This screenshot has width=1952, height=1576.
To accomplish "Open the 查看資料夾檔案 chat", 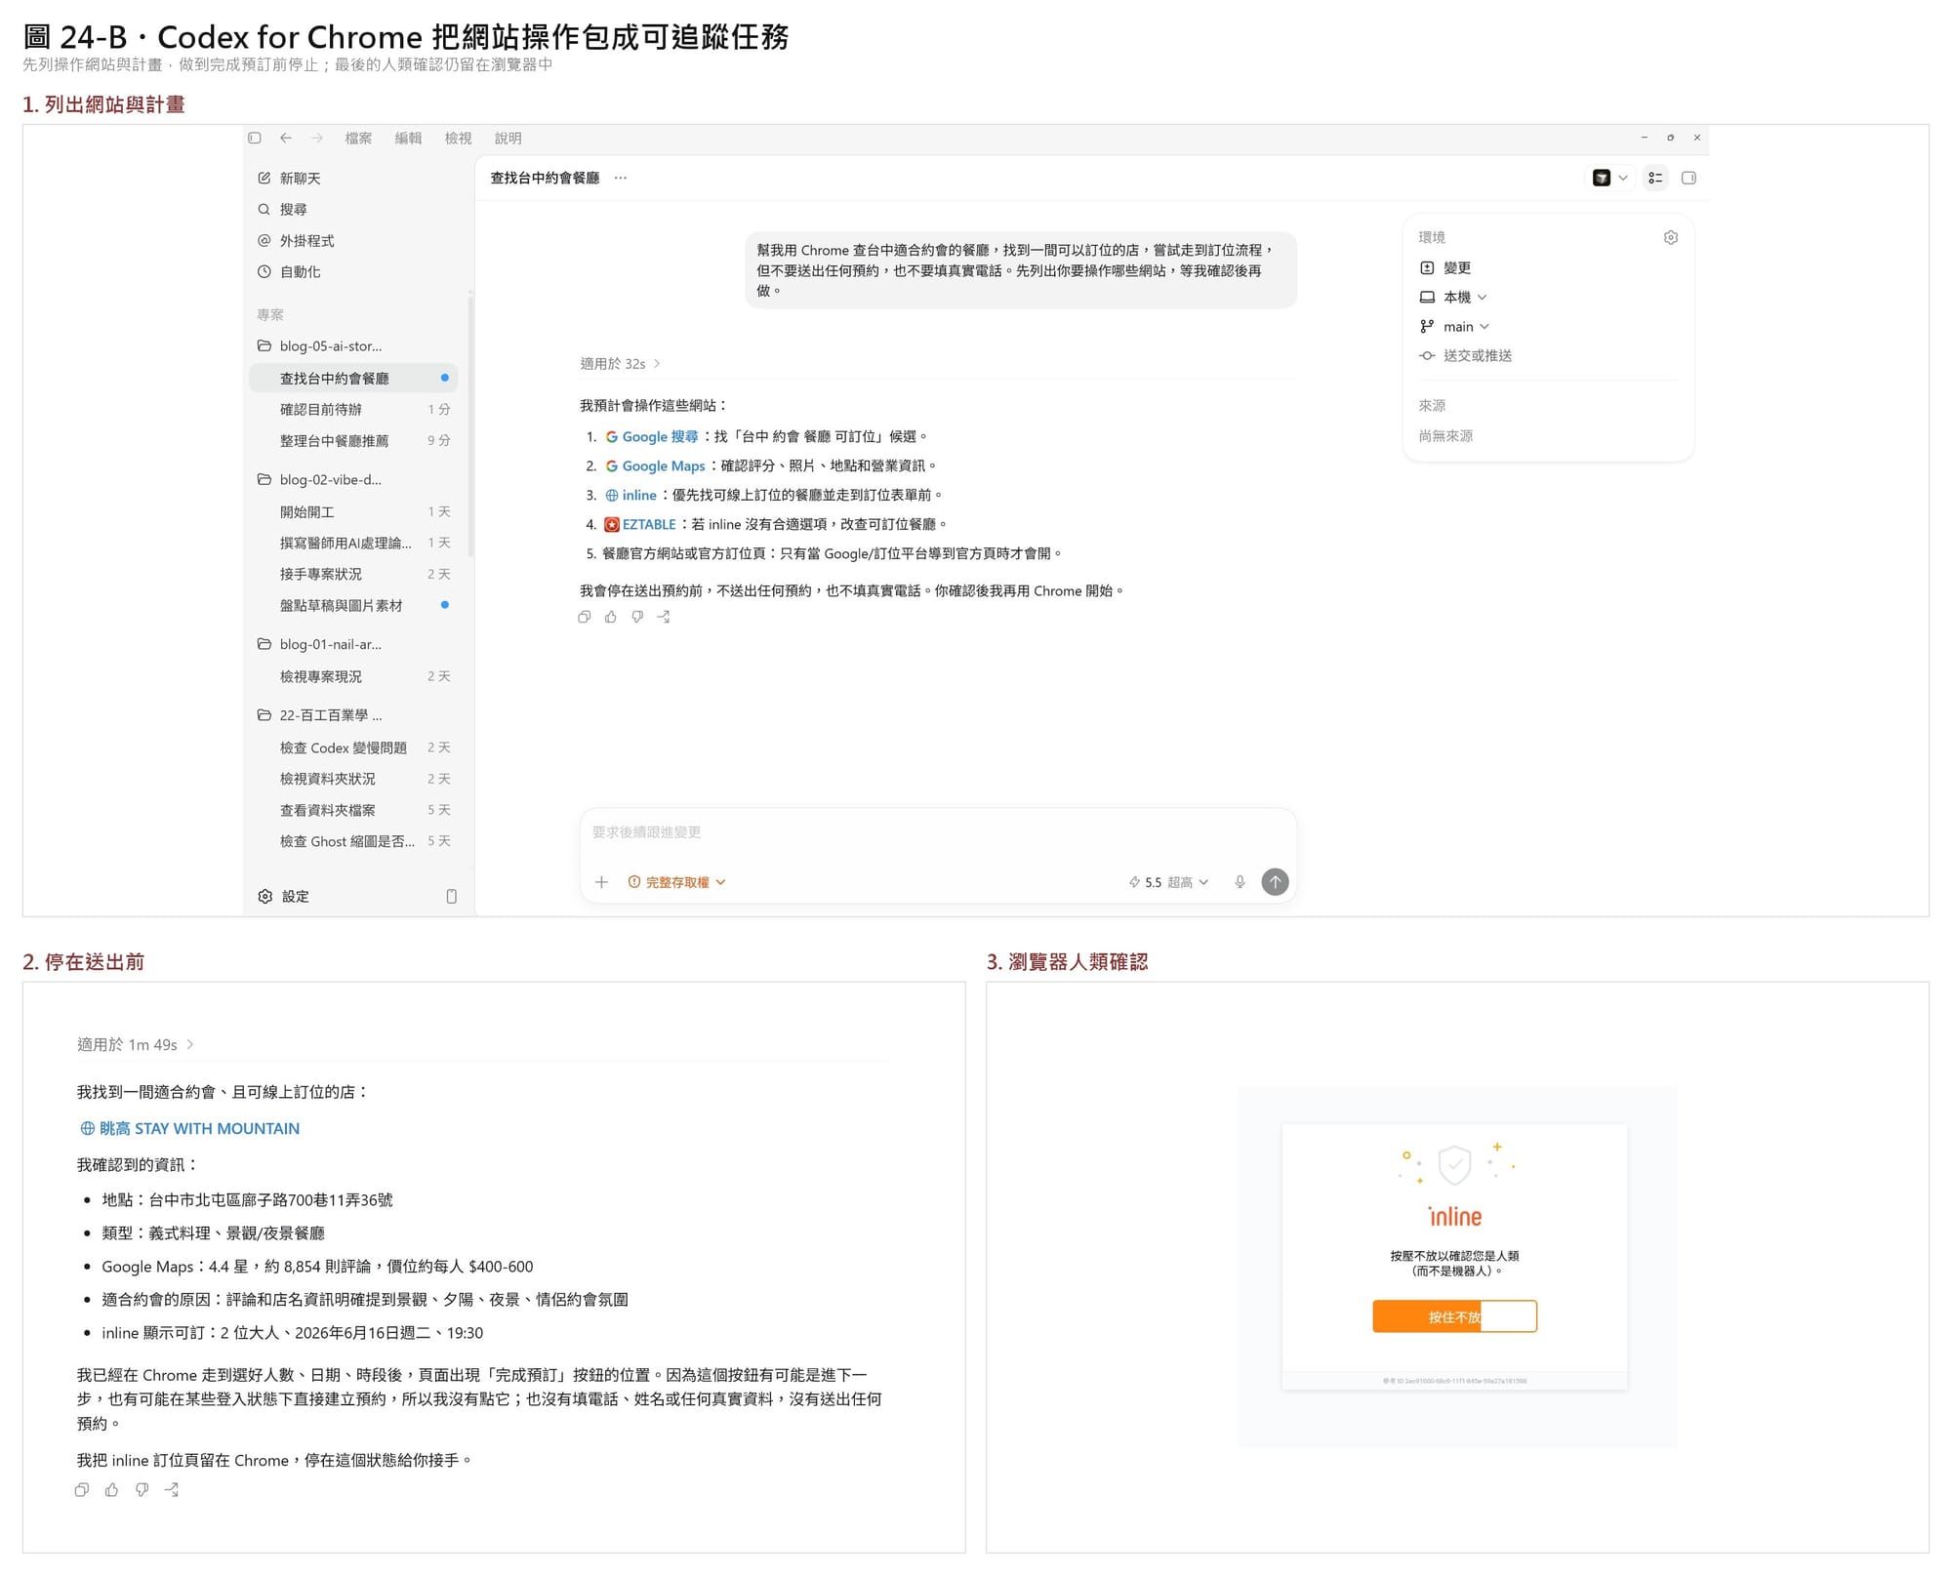I will click(x=353, y=811).
